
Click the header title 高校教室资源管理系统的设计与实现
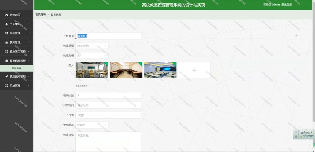[x=173, y=5]
